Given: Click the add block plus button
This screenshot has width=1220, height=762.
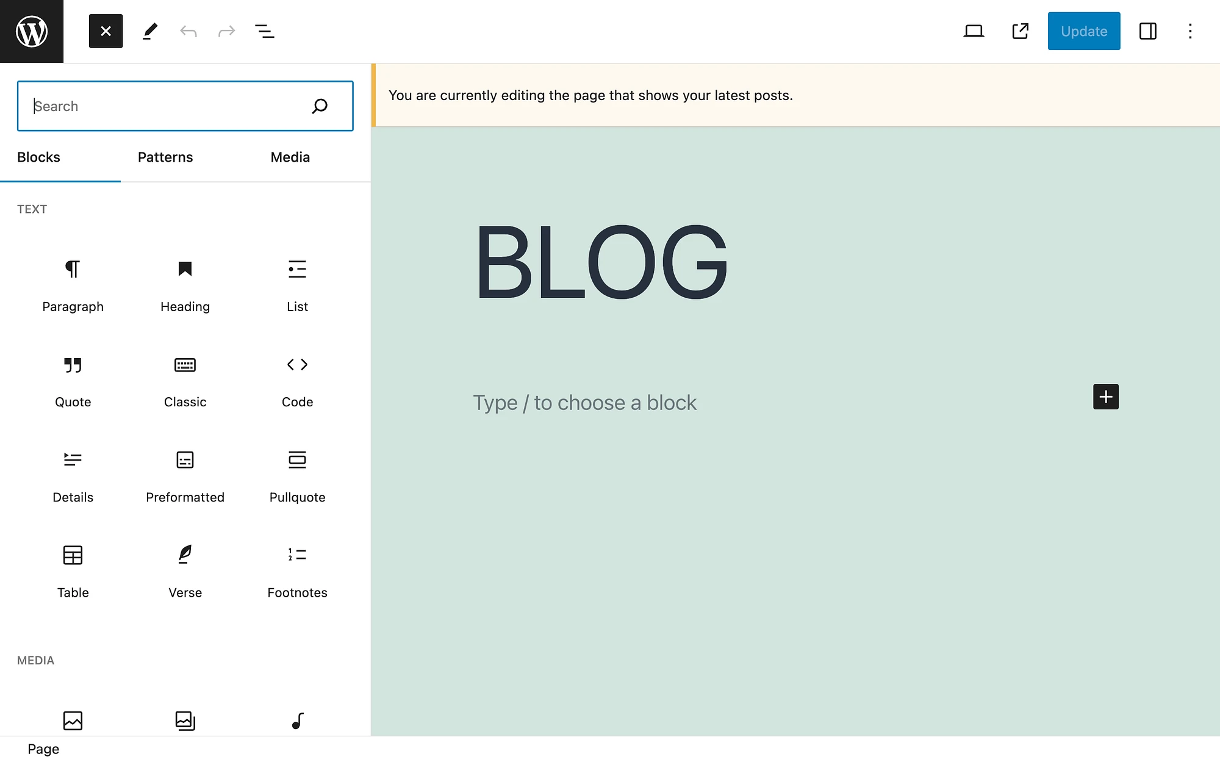Looking at the screenshot, I should [1106, 396].
